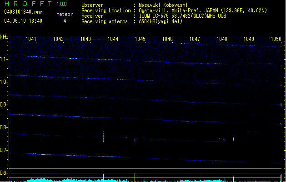The image size is (286, 182).
Task: Click the date stamp 04.06.10 18:40
Action: point(23,21)
